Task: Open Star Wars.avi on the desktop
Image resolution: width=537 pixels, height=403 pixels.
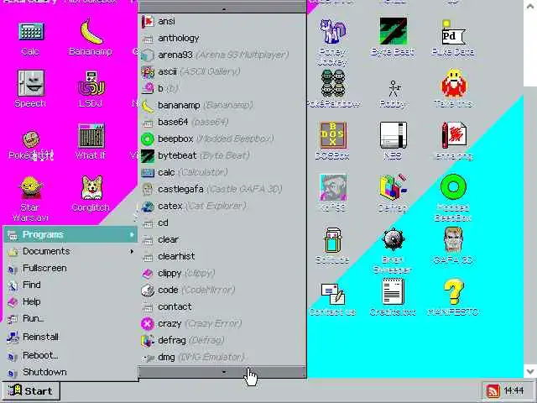Action: [x=30, y=199]
